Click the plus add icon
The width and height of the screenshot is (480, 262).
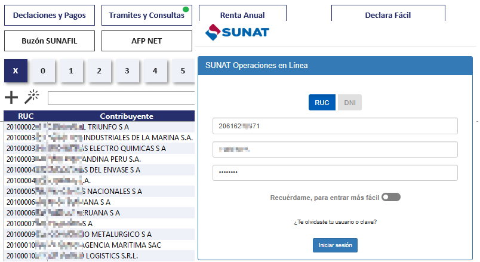(x=11, y=97)
